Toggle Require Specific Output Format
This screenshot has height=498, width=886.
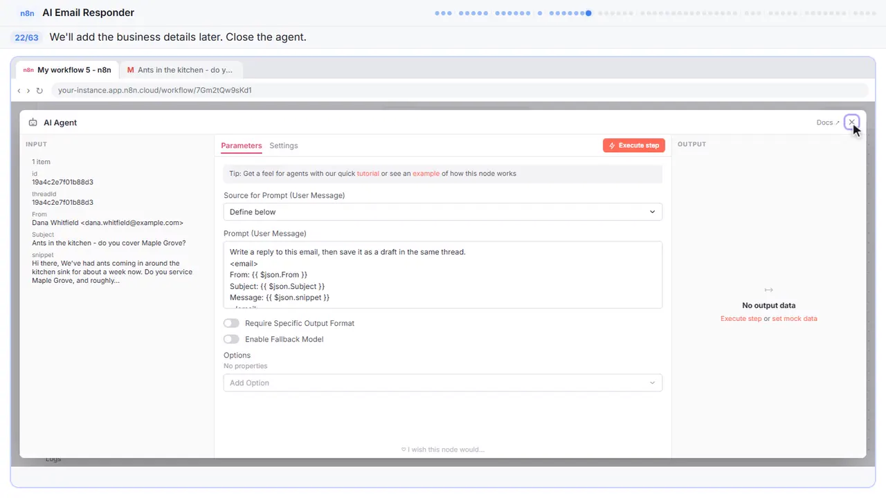pyautogui.click(x=231, y=323)
